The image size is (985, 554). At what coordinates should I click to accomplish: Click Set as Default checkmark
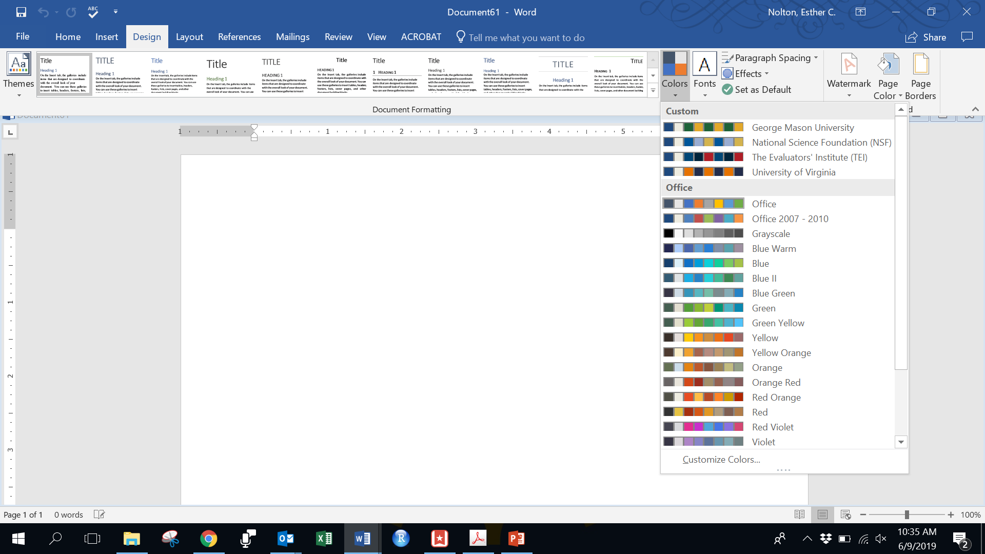(727, 90)
